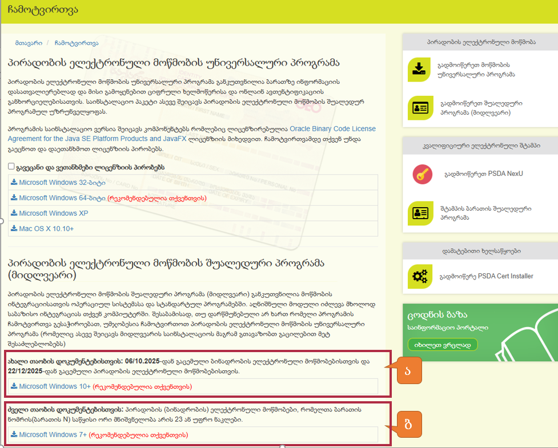558x448 pixels.
Task: Open the Oracle Binary Code License Agreement link
Action: point(332,129)
